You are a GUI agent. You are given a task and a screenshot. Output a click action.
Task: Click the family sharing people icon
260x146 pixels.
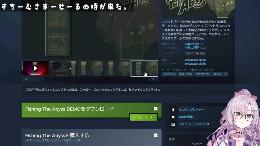coord(173,124)
